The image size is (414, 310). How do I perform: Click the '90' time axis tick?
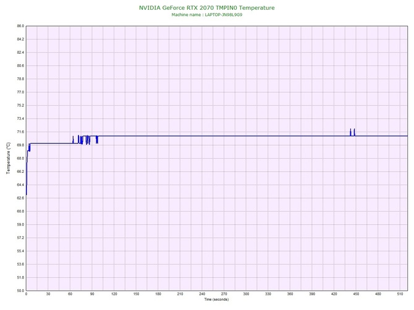92,294
